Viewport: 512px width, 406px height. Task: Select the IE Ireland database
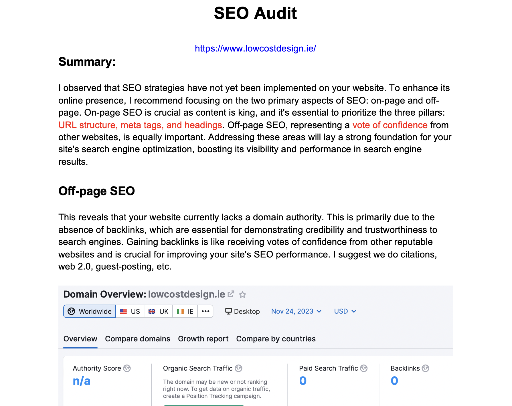click(185, 311)
